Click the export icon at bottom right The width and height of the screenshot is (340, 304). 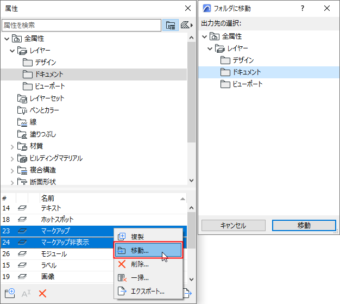point(188,293)
